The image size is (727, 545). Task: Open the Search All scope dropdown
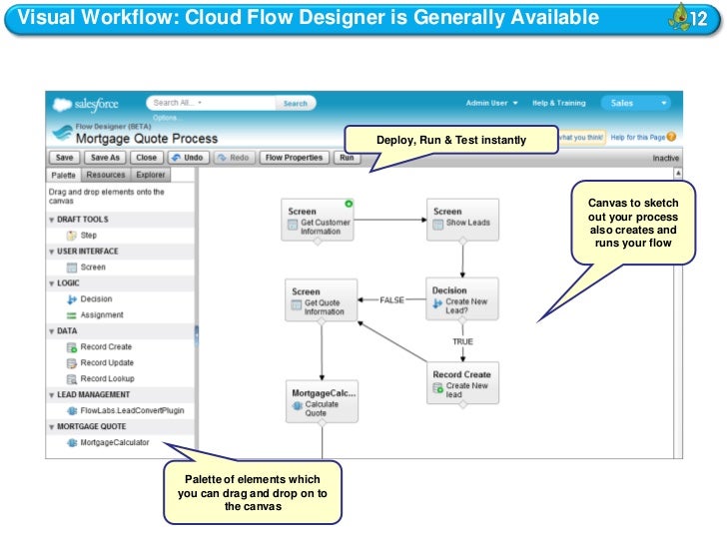(200, 103)
